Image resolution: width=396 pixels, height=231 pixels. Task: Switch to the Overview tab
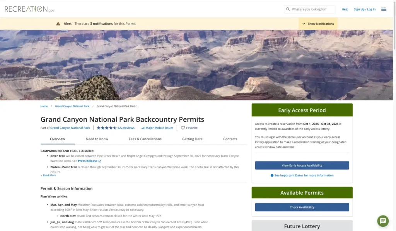pyautogui.click(x=58, y=139)
